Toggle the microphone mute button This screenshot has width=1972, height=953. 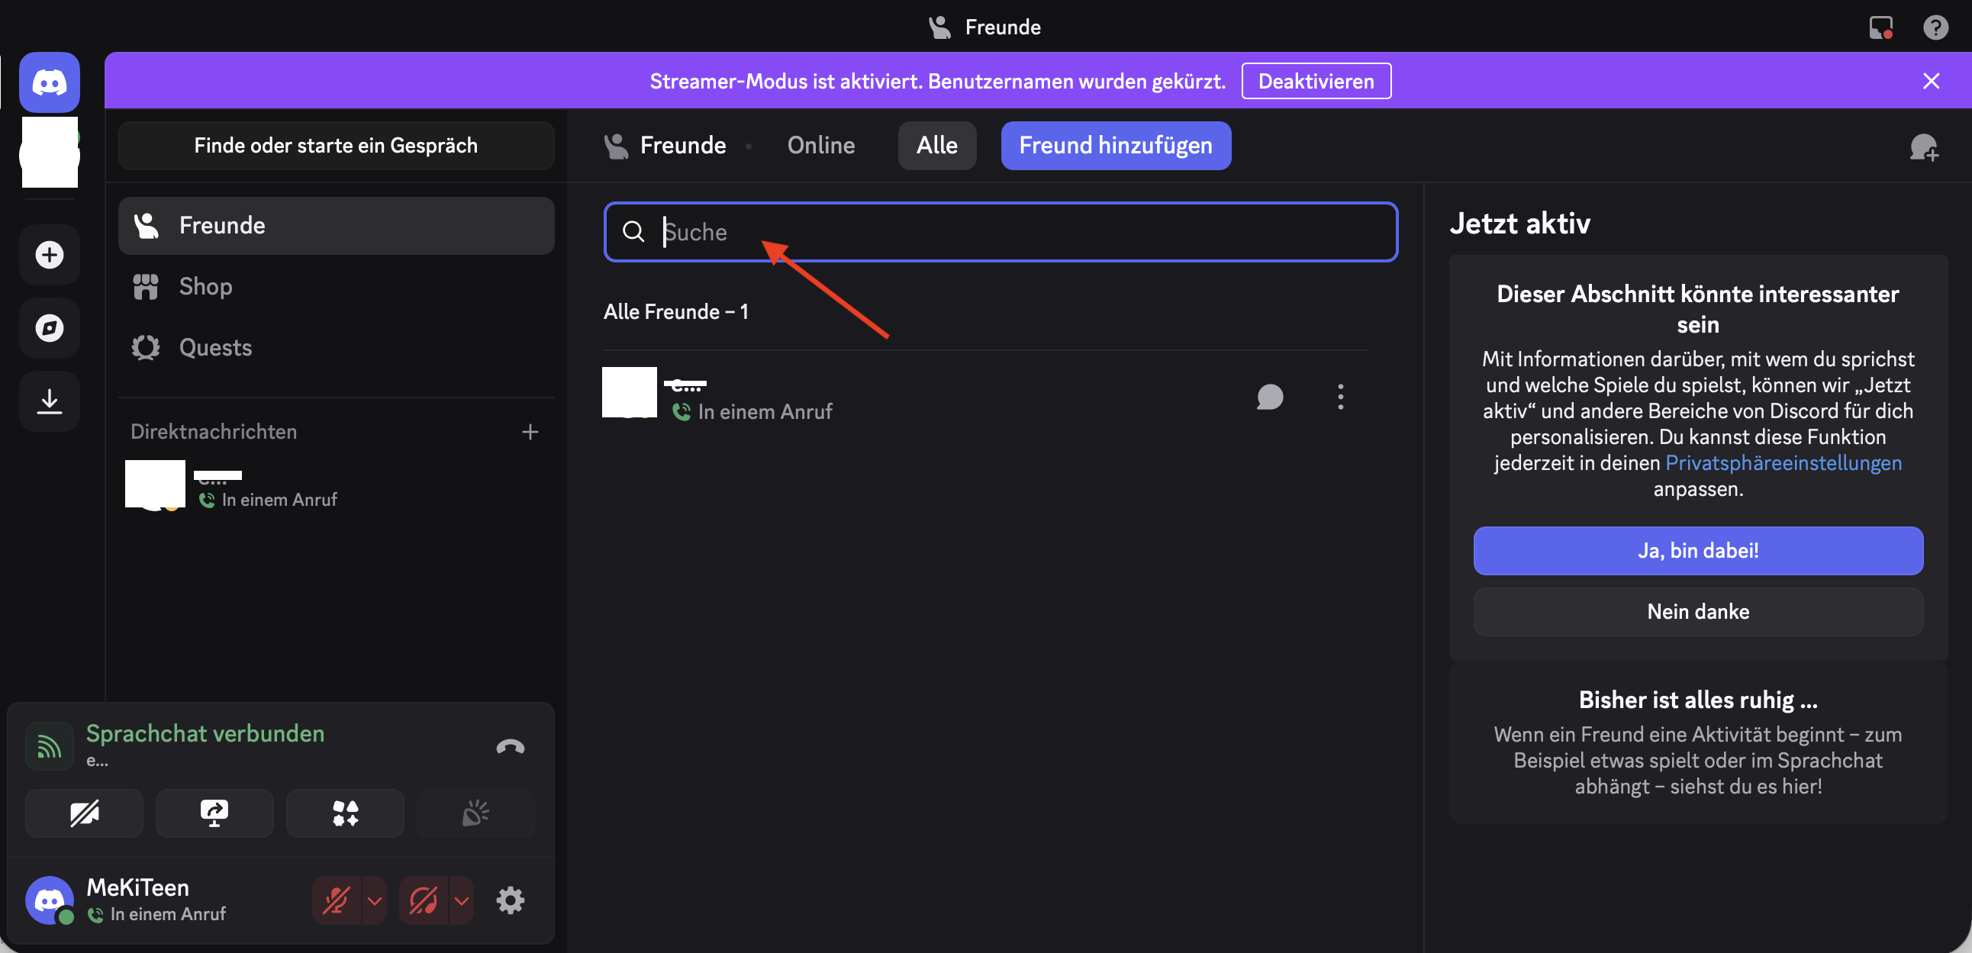pyautogui.click(x=337, y=900)
